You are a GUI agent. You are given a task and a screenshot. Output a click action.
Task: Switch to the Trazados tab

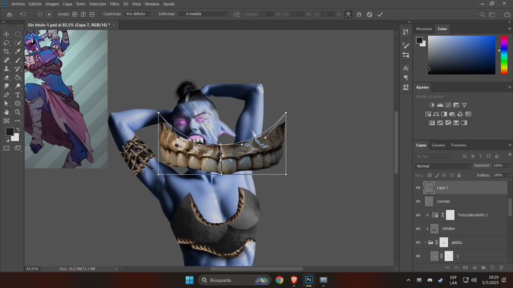click(458, 145)
